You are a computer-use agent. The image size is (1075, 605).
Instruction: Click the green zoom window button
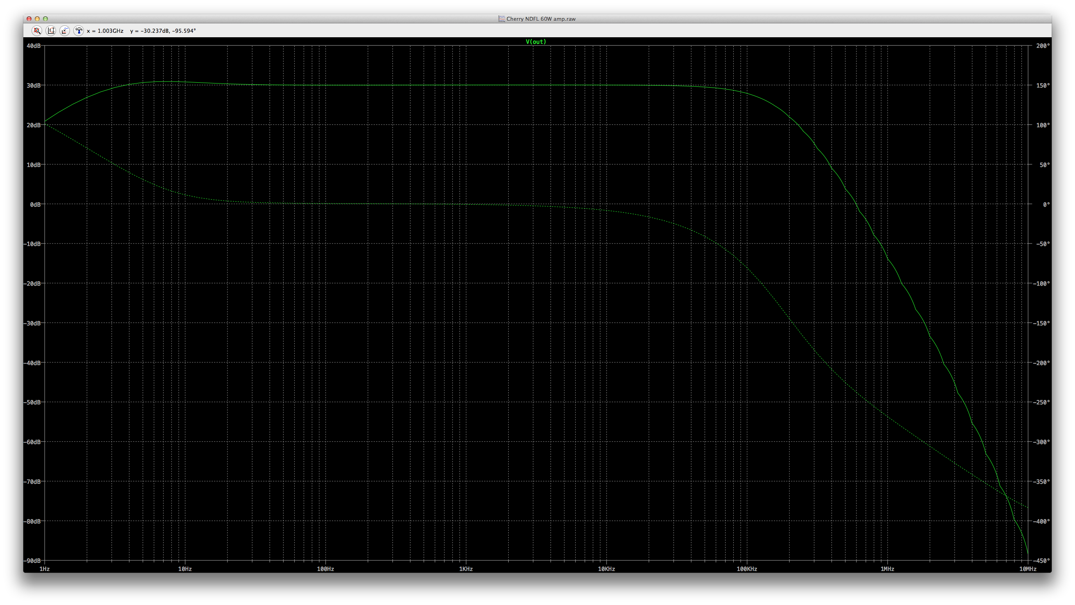(x=45, y=19)
